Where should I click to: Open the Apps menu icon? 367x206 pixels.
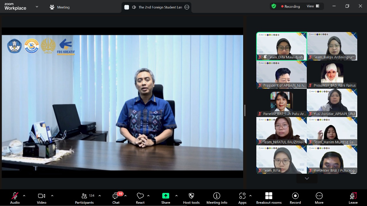242,198
